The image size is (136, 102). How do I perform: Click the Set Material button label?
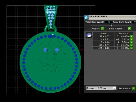pyautogui.click(x=125, y=88)
